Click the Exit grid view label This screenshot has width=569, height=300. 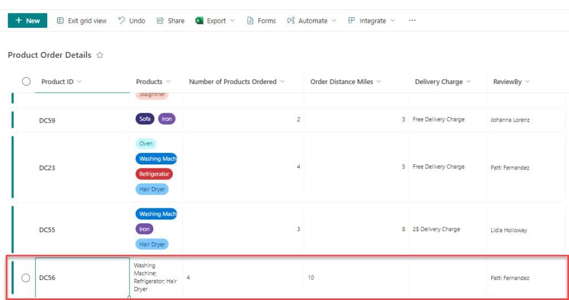coord(87,21)
